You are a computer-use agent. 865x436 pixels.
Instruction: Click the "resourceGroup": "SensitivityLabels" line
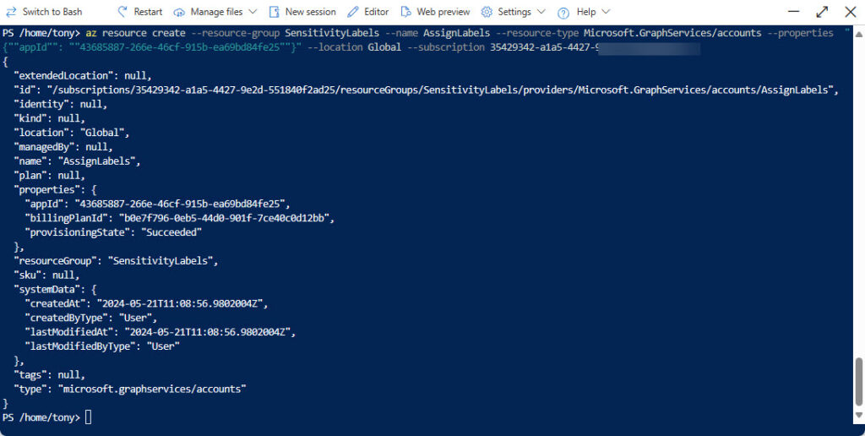[116, 260]
